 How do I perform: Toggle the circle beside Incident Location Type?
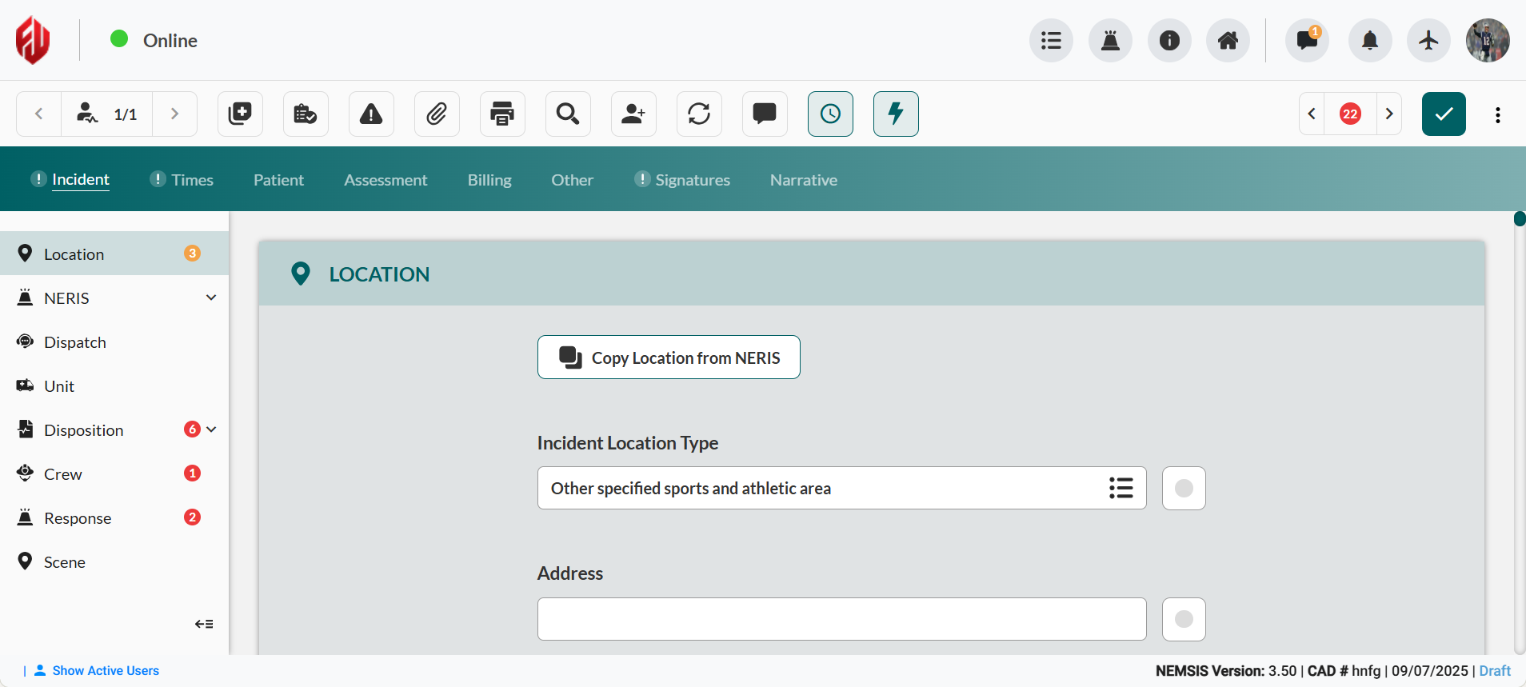(1184, 488)
